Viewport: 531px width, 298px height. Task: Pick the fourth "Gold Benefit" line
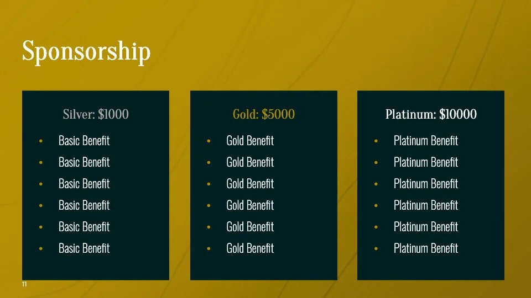tap(250, 205)
